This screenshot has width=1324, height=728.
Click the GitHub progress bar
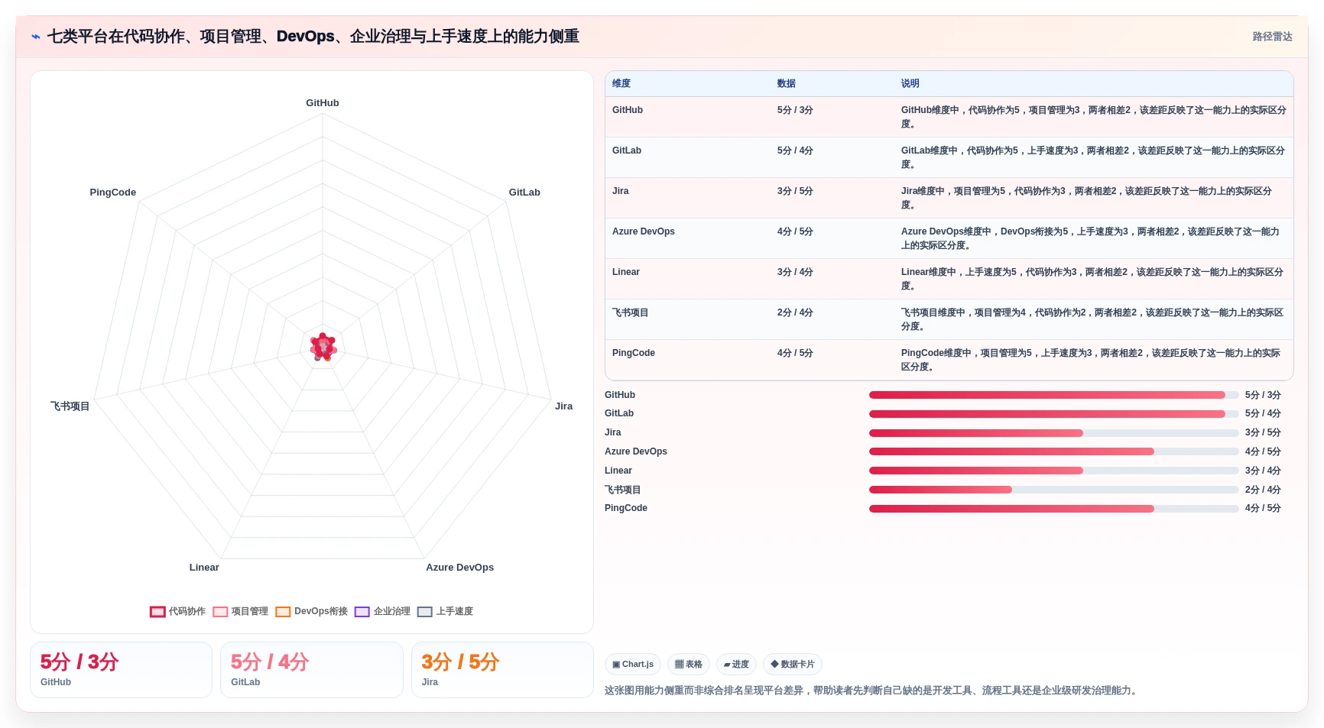tap(1053, 395)
